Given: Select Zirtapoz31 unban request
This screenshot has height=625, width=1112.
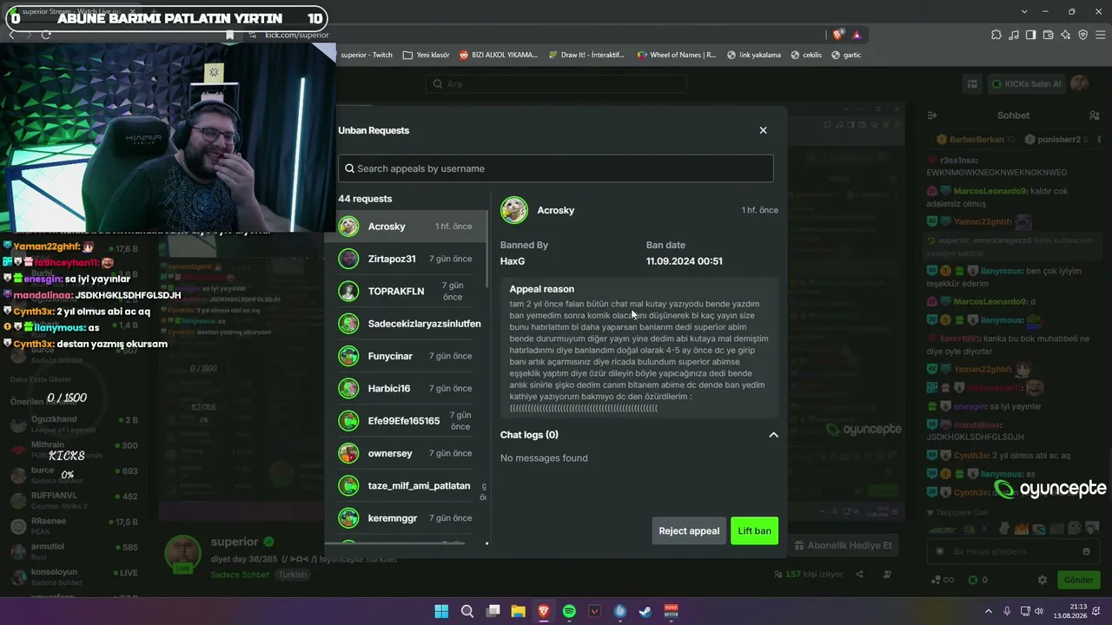Looking at the screenshot, I should (x=407, y=259).
